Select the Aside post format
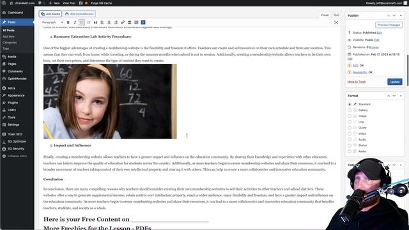The image size is (409, 230). coord(350,151)
